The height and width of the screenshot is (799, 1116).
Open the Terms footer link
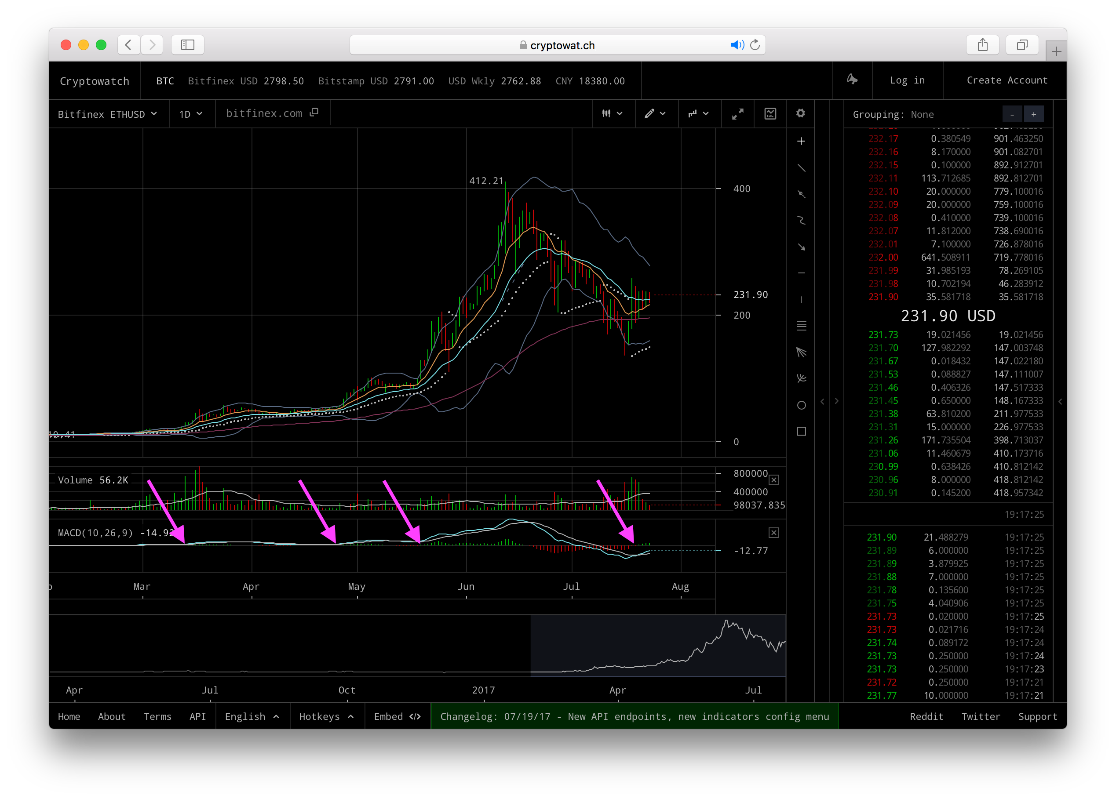coord(157,716)
